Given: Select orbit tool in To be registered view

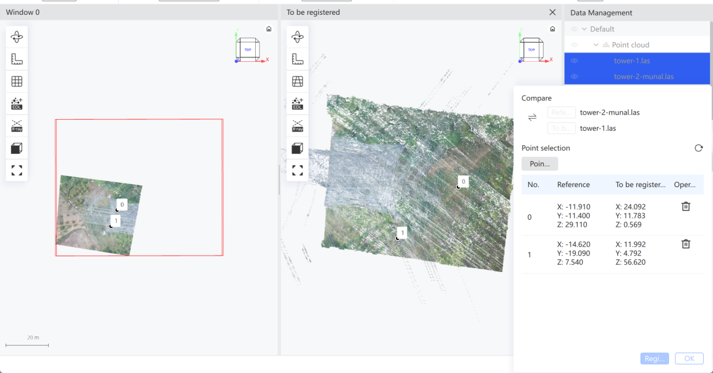Looking at the screenshot, I should pos(297,37).
